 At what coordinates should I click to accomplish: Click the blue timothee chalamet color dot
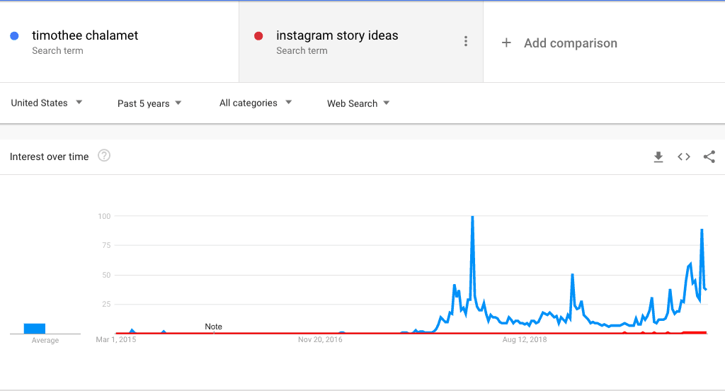(x=14, y=35)
